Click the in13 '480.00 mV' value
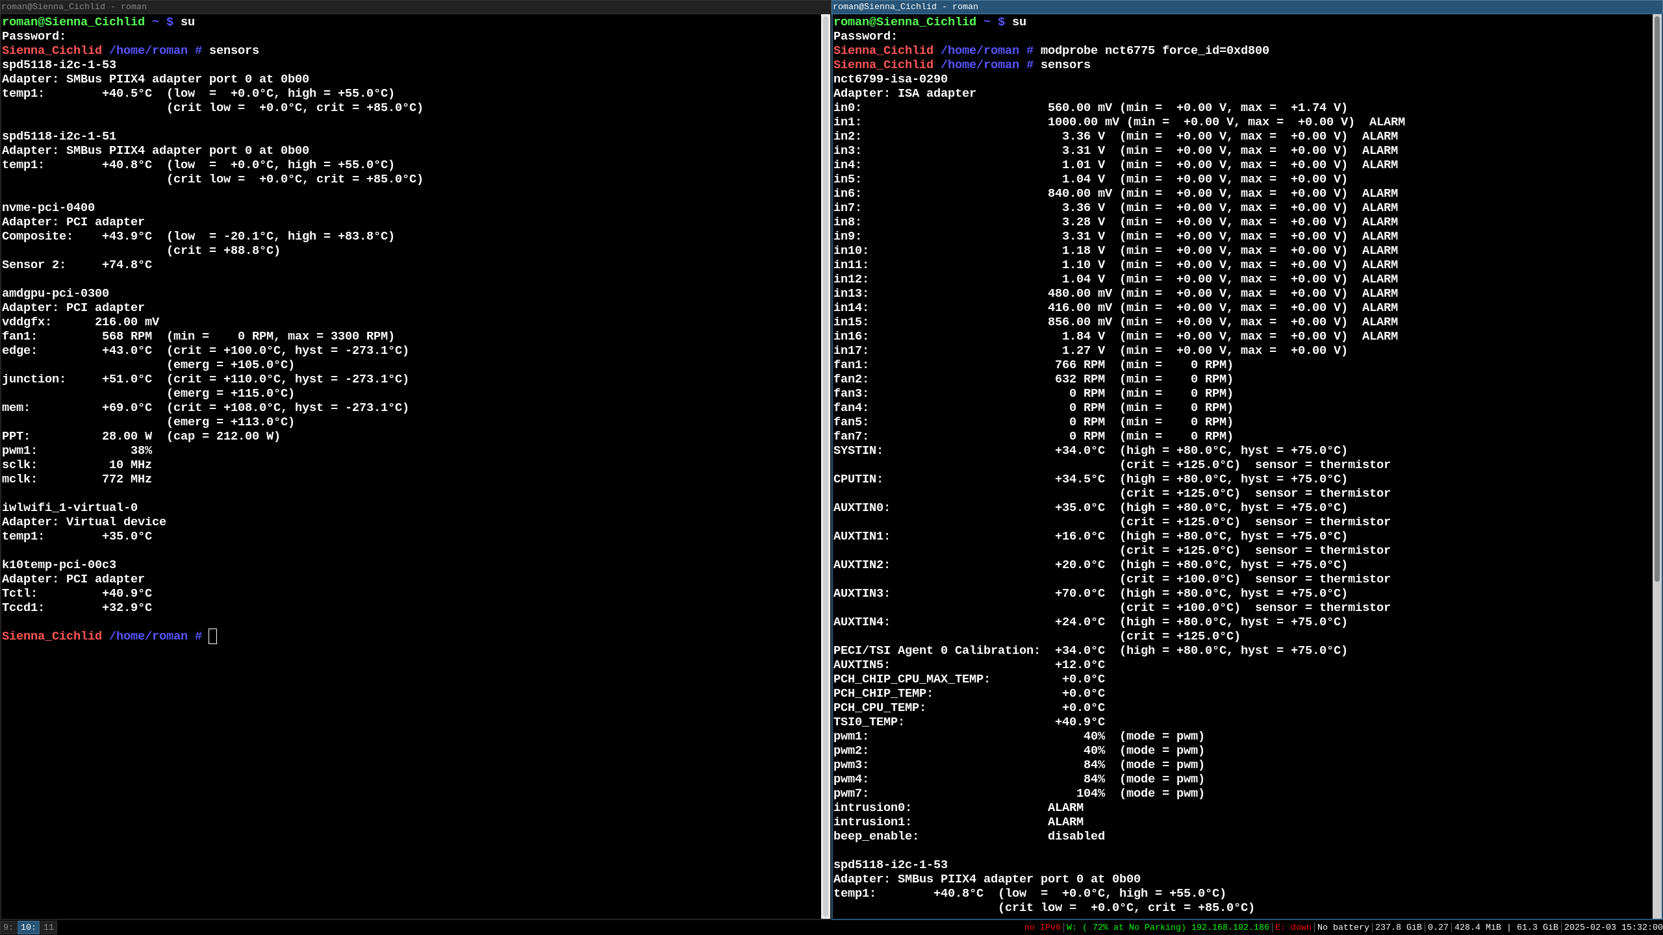Viewport: 1663px width, 935px height. click(1080, 293)
